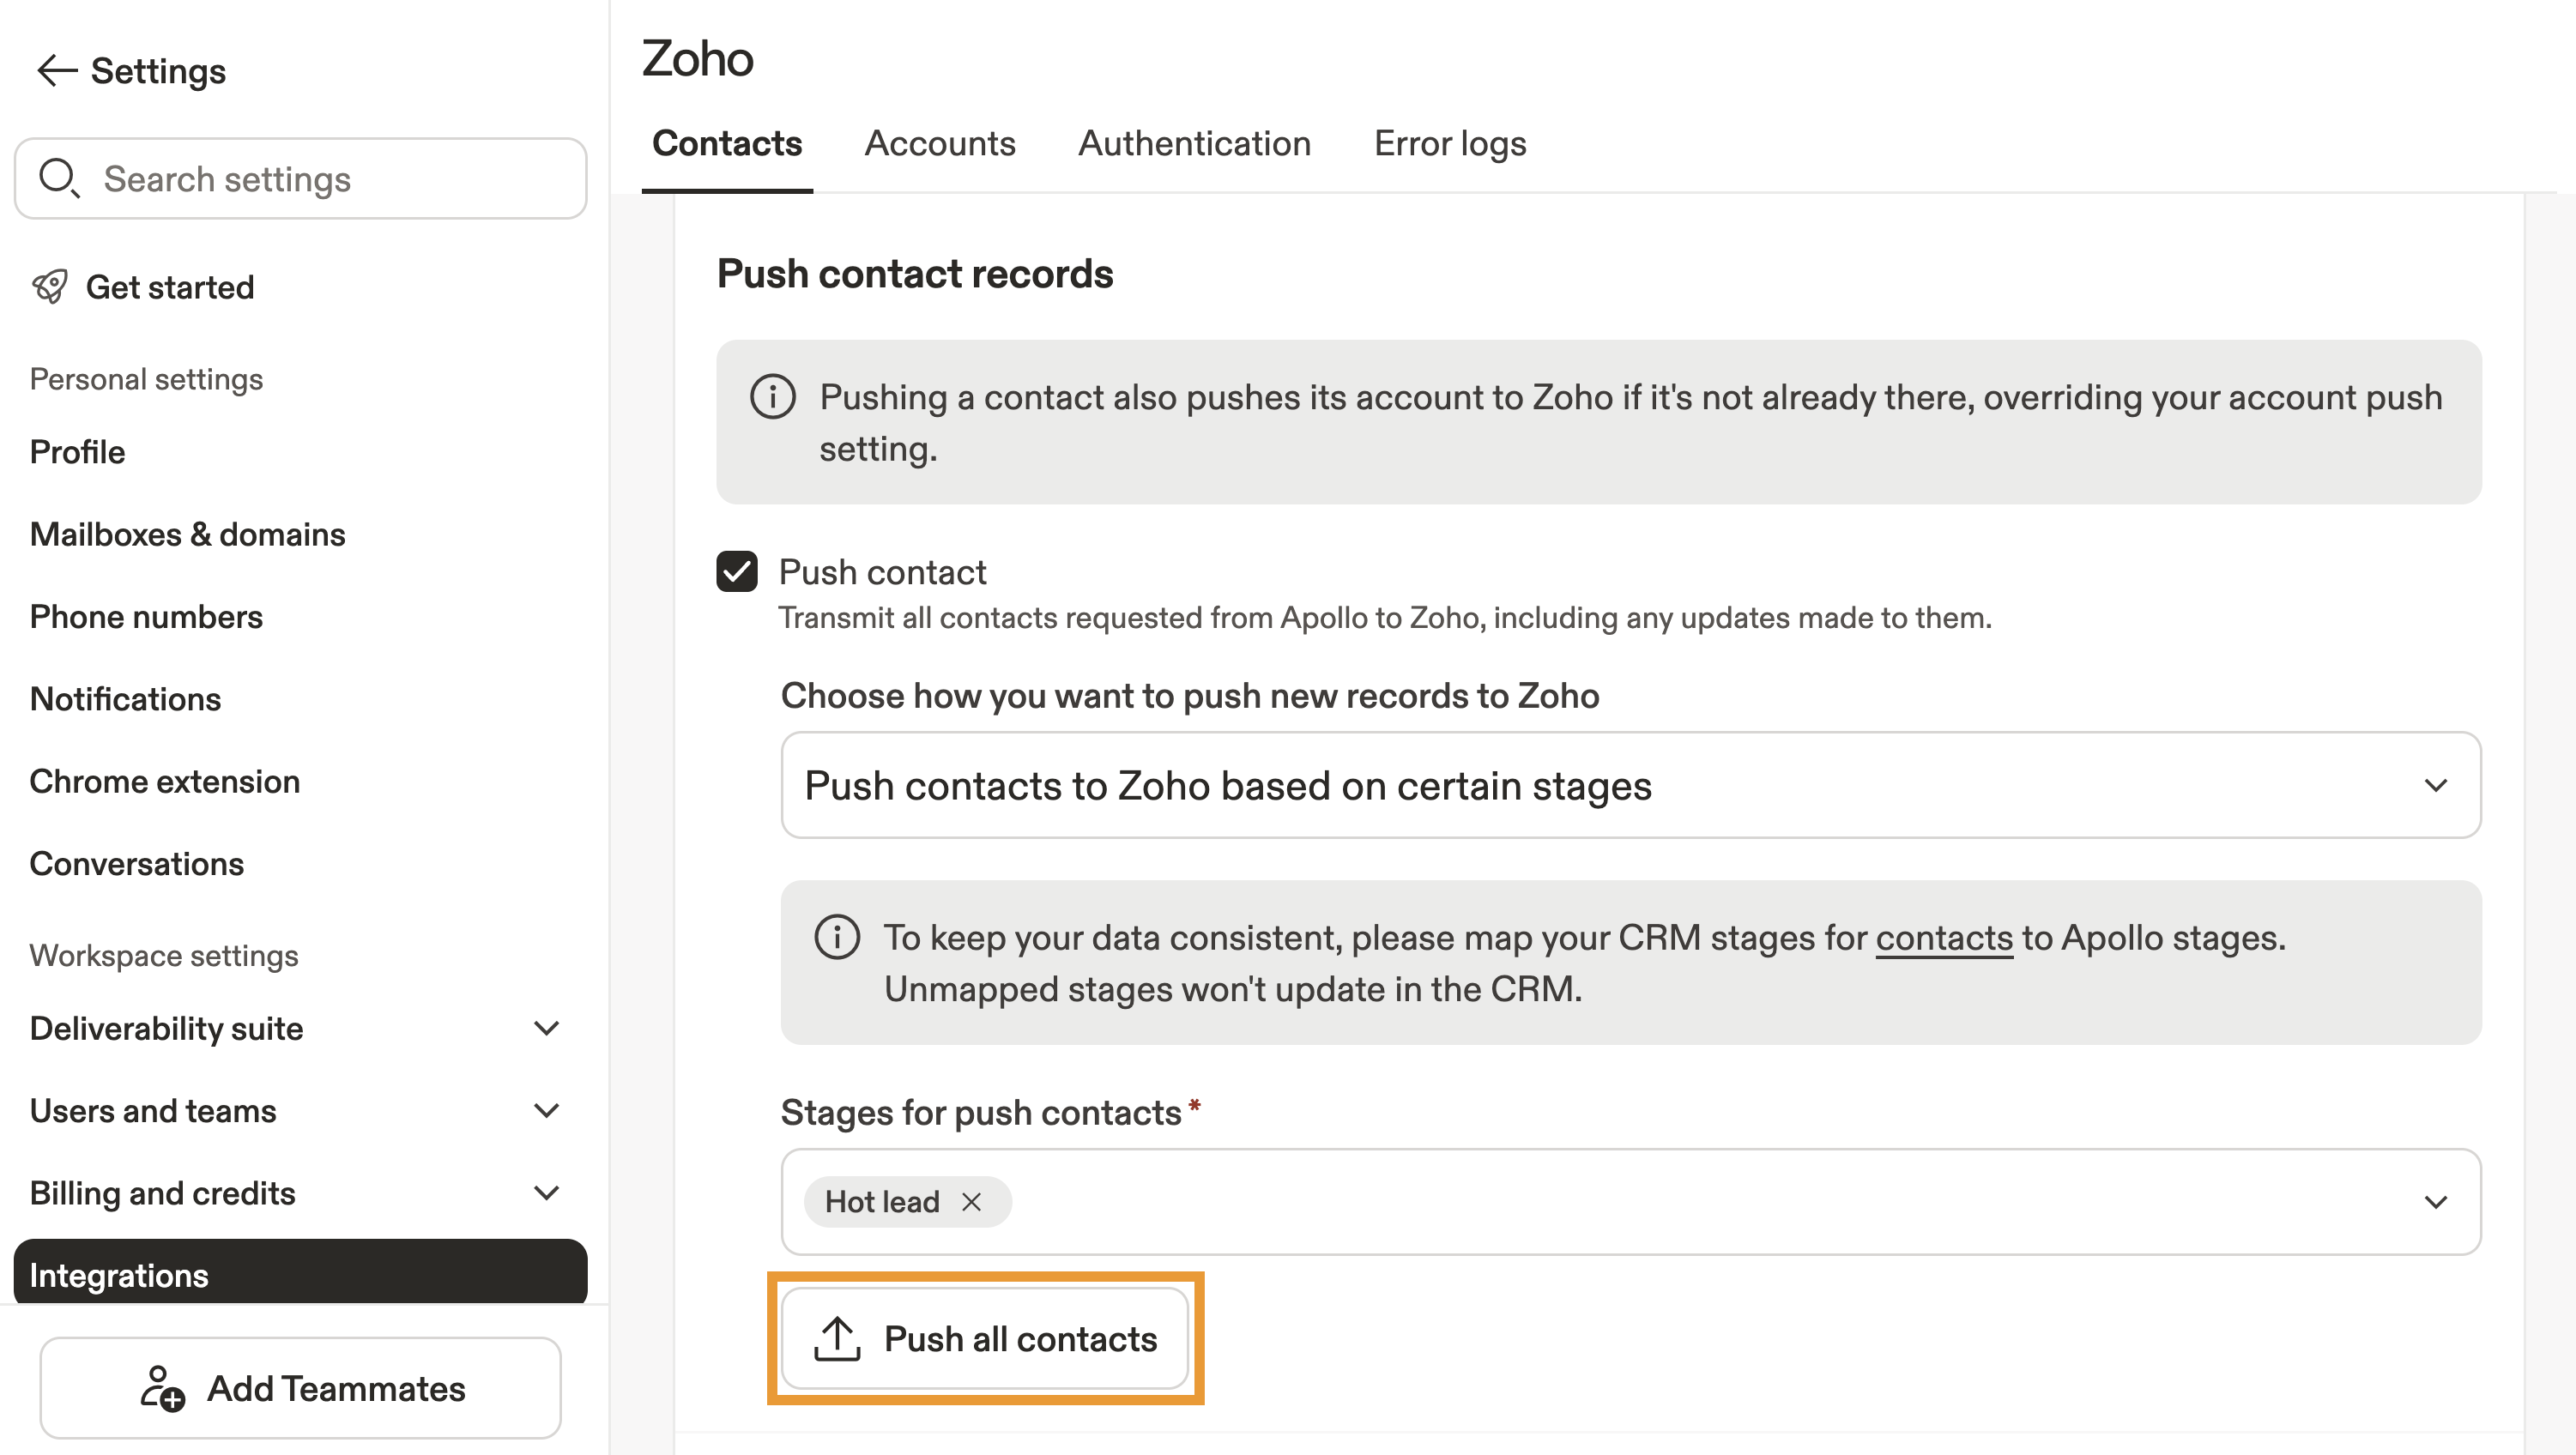Screen dimensions: 2576x1455
Task: Expand the Users and teams section
Action: (546, 1110)
